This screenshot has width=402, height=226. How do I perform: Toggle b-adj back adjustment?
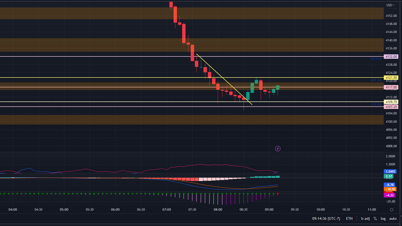pos(365,219)
